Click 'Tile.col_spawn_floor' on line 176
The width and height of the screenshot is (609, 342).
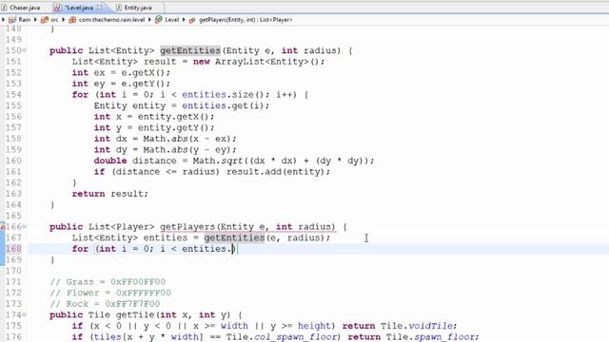[x=282, y=336]
